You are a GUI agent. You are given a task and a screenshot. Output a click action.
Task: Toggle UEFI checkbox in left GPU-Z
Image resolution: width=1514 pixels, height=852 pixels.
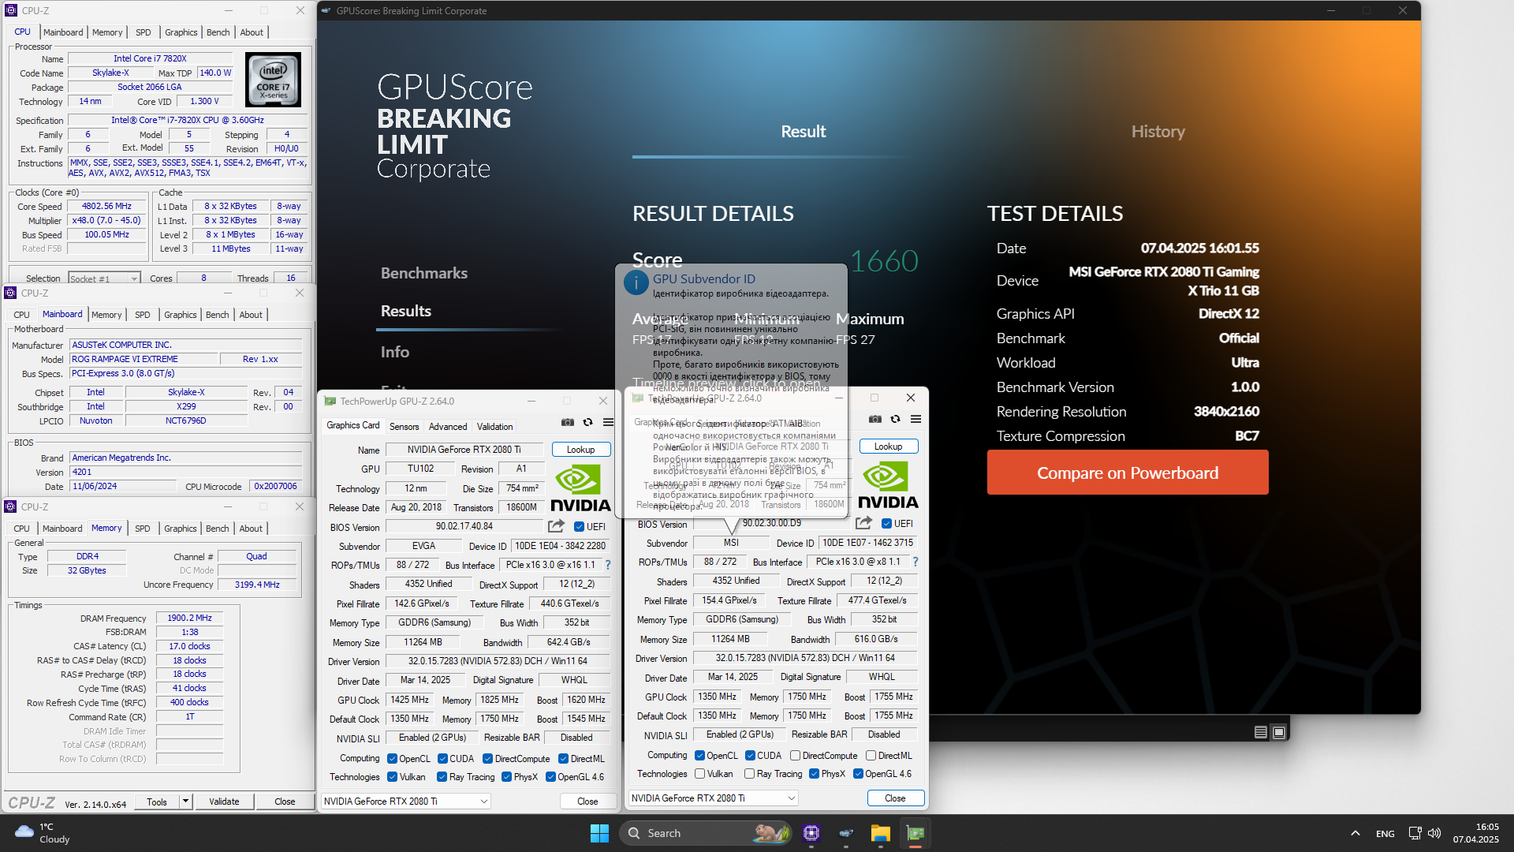pos(579,527)
